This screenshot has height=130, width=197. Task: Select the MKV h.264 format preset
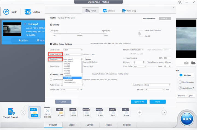tap(60, 112)
